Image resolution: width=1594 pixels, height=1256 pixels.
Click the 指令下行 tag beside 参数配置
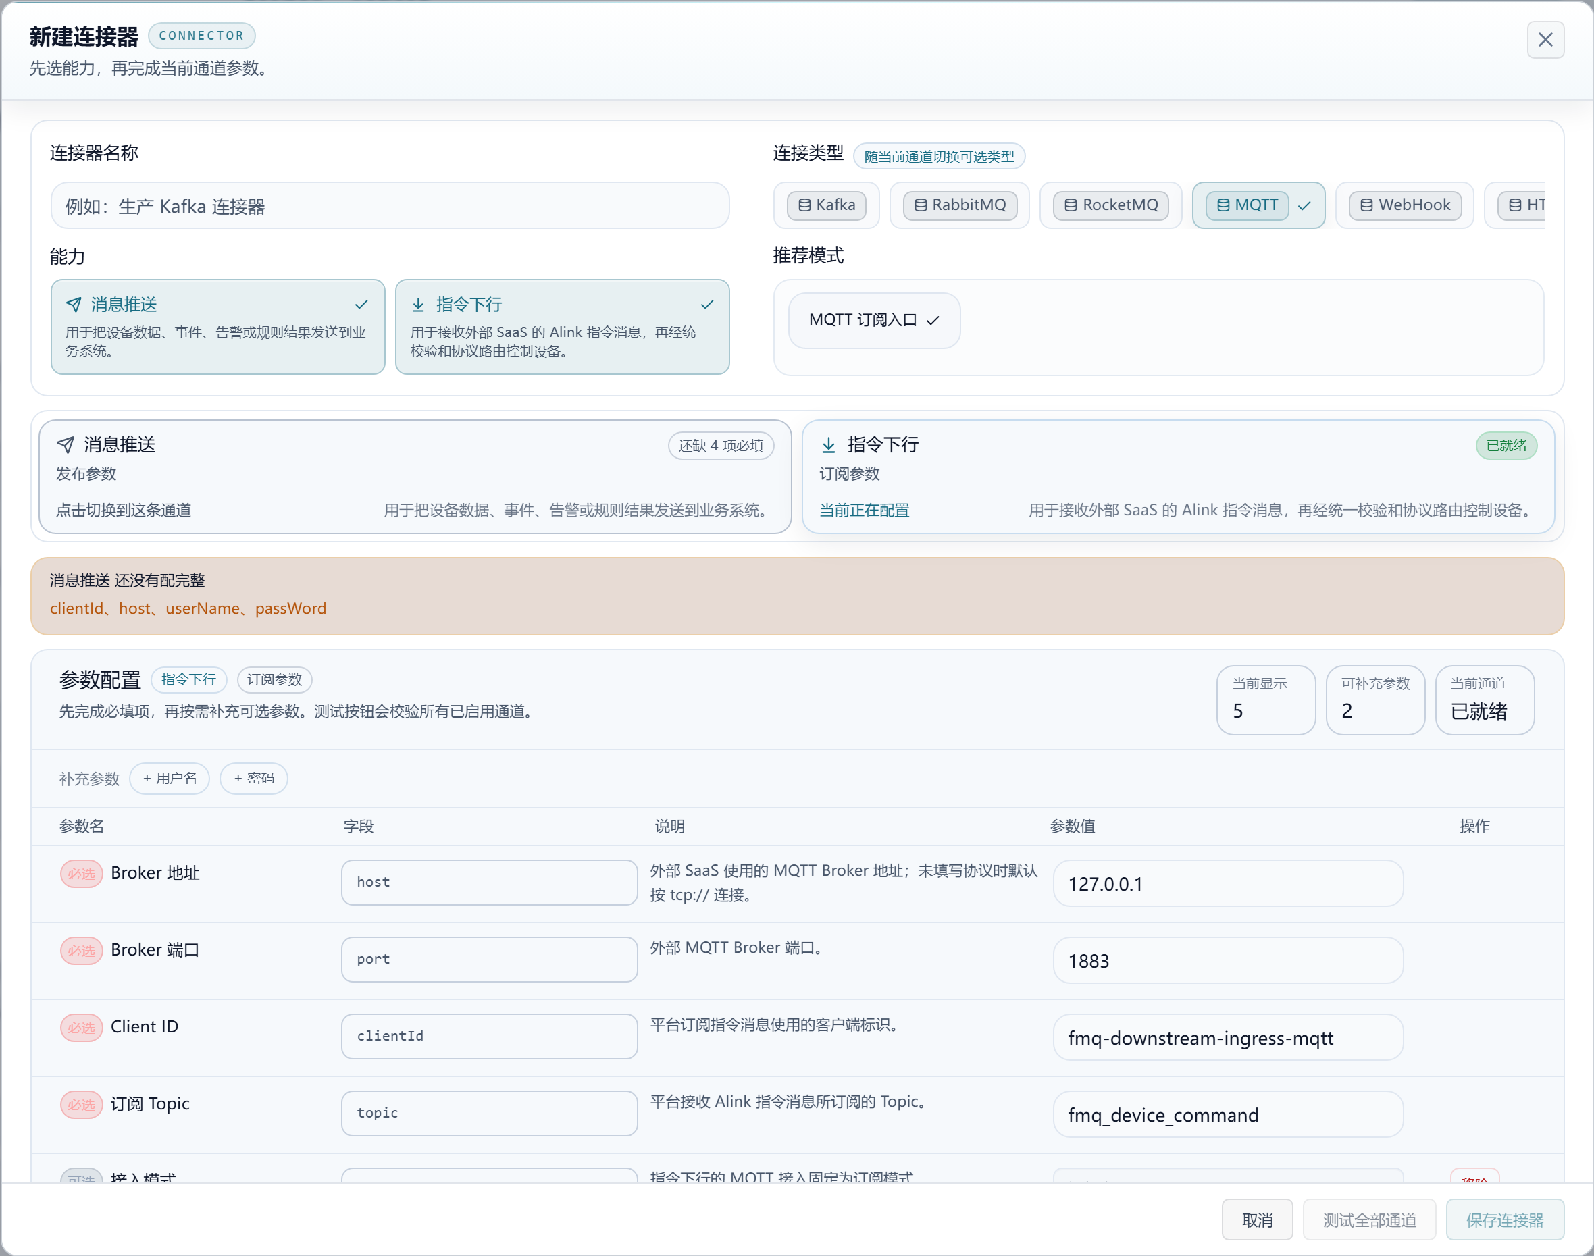point(188,679)
